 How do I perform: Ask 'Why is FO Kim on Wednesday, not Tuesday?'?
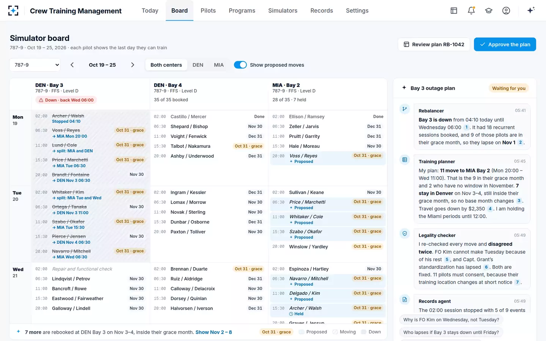pyautogui.click(x=451, y=320)
